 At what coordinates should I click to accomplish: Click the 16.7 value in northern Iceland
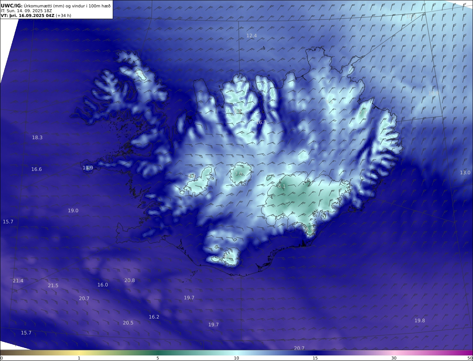[x=261, y=123]
